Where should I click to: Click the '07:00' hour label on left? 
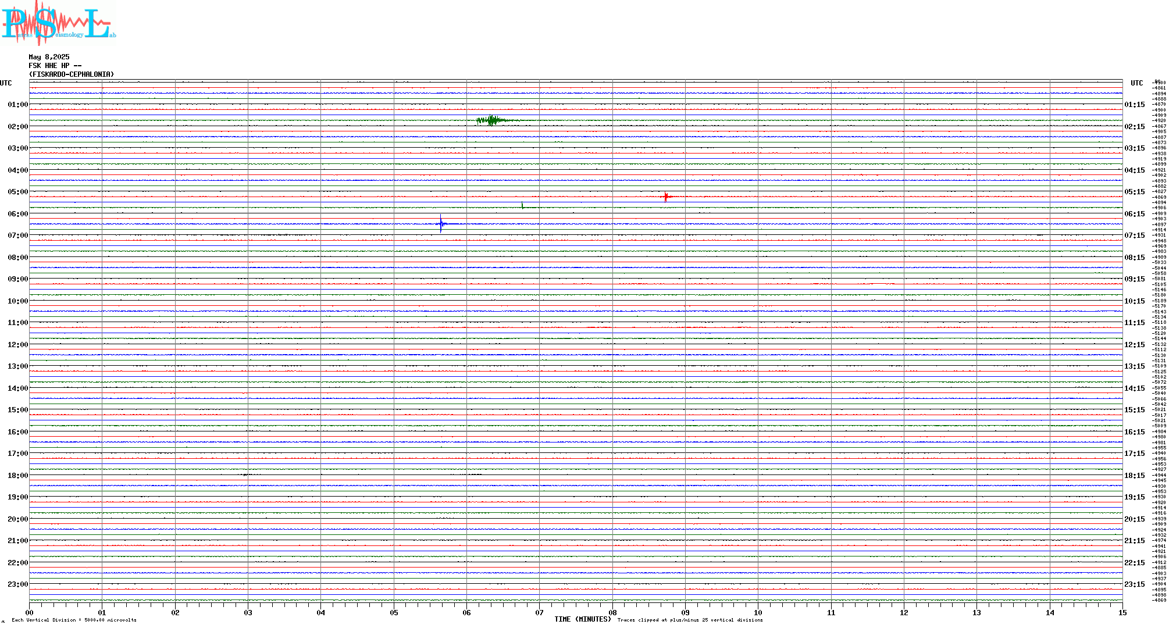(18, 235)
